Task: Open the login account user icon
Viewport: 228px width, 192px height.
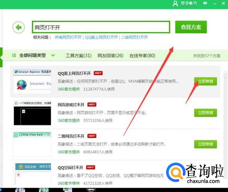Action: (175, 3)
